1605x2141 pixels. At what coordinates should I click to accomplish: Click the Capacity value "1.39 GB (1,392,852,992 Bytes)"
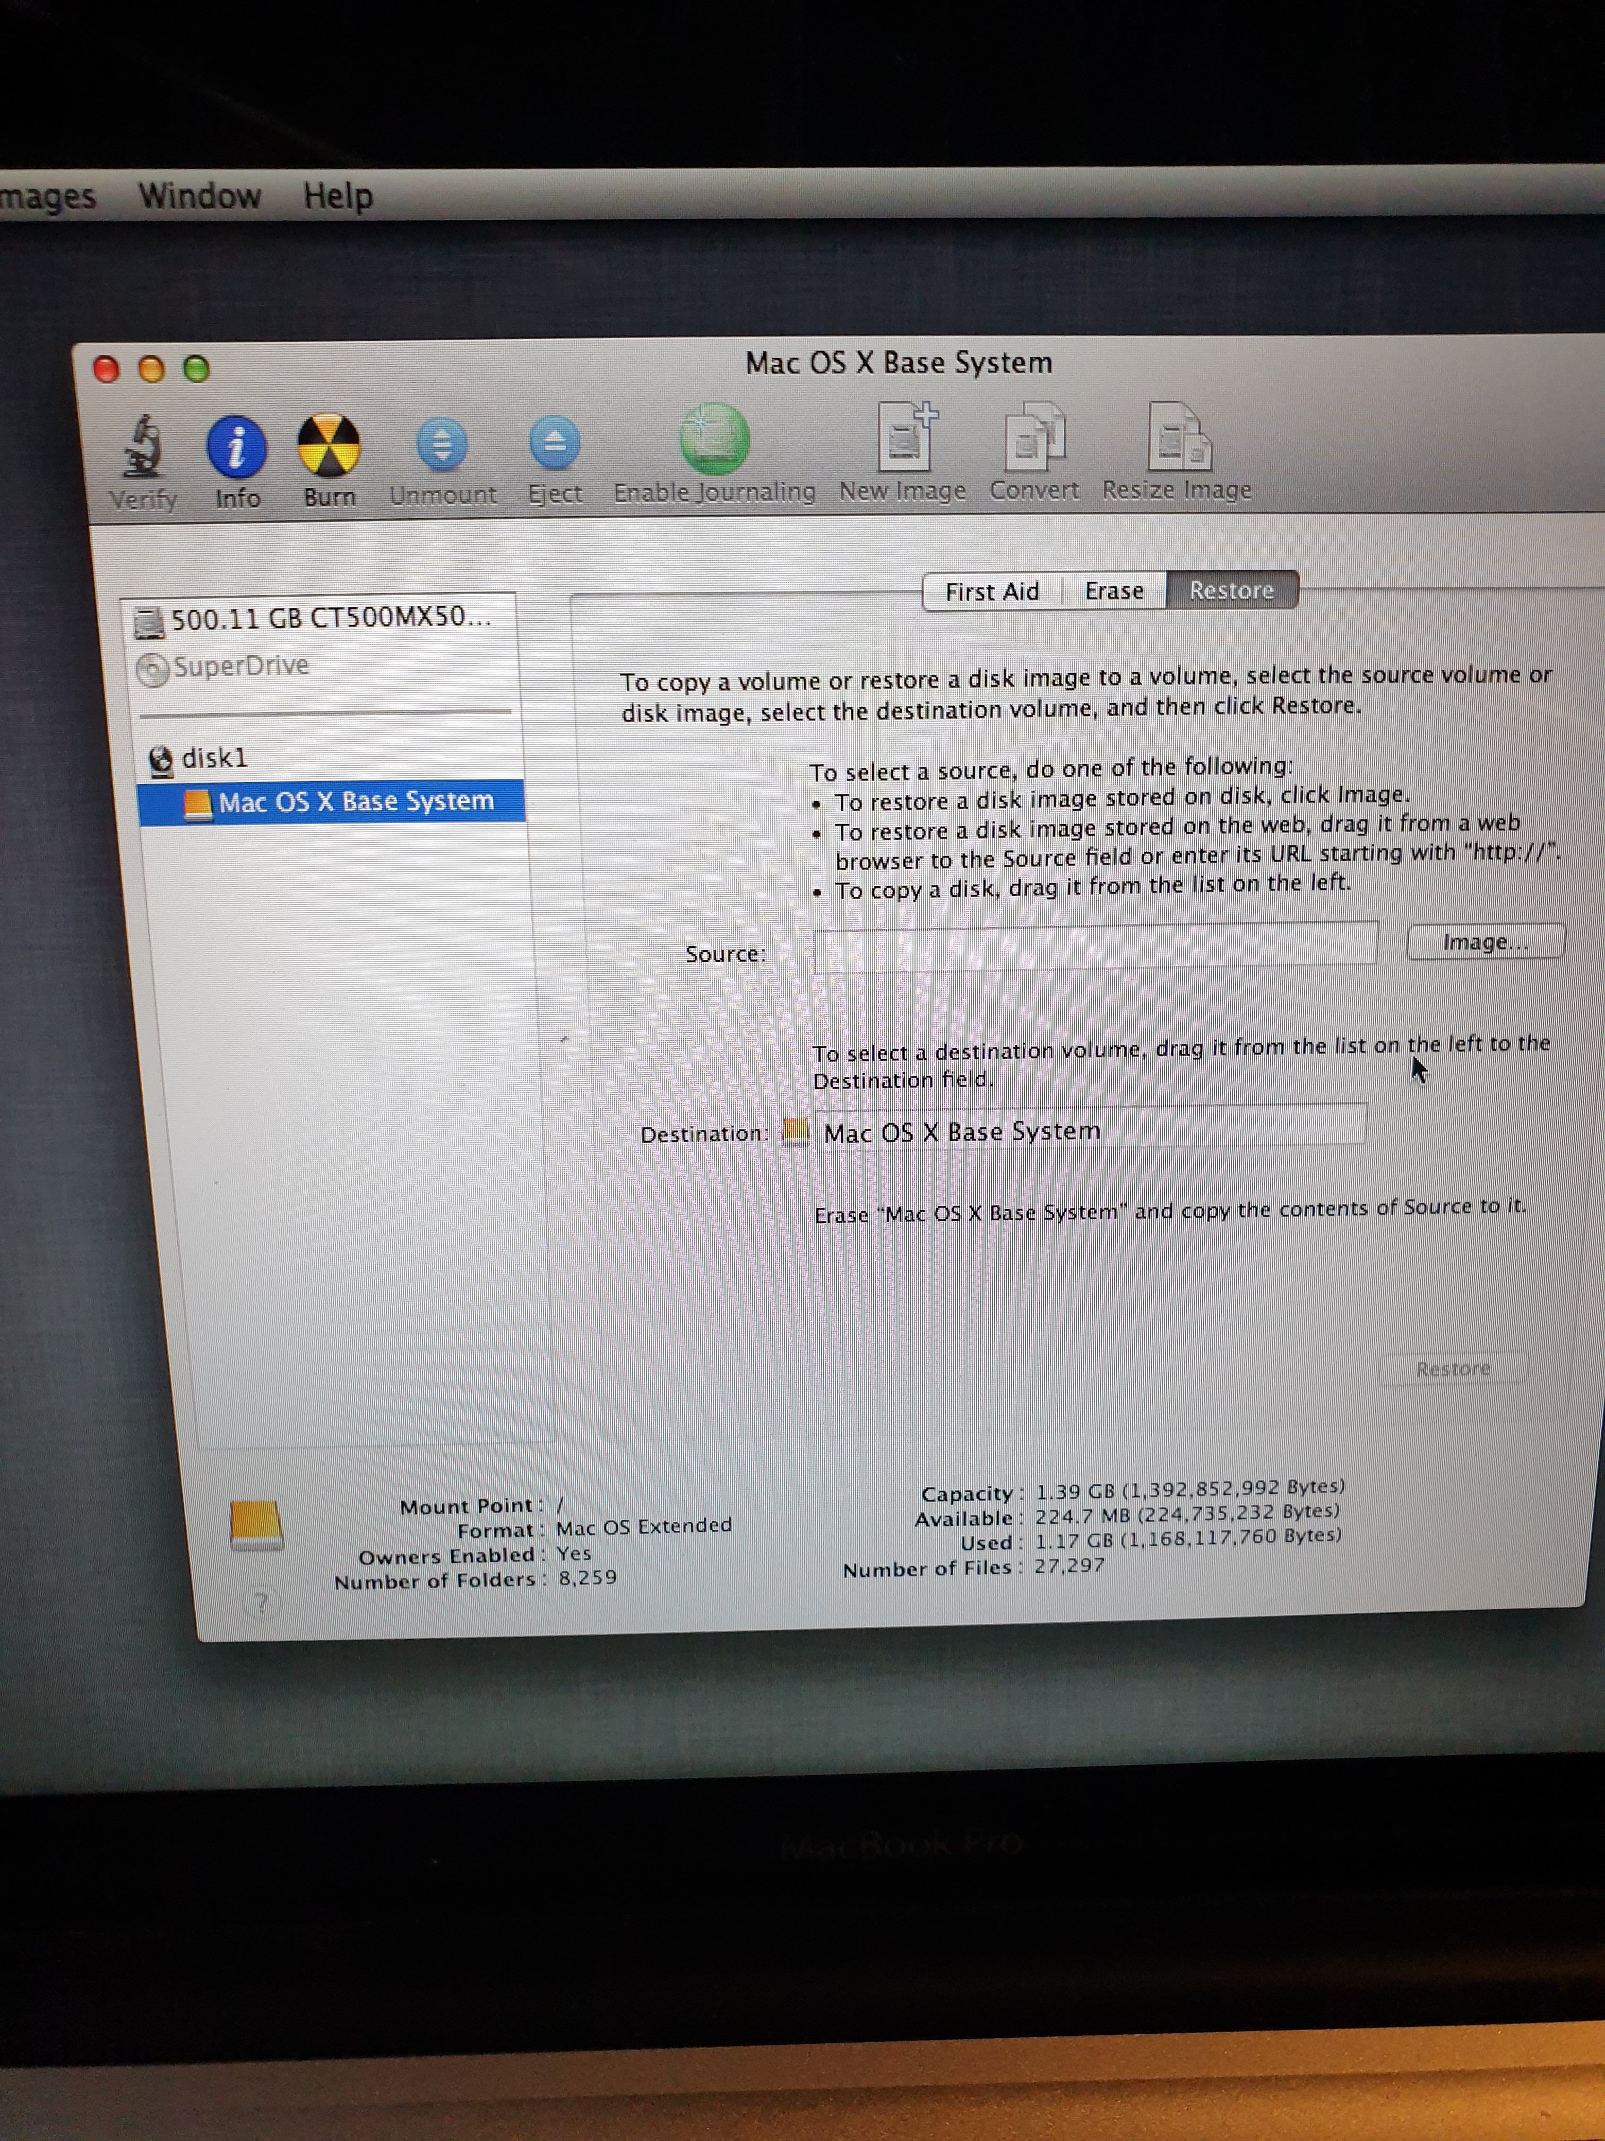1190,1488
